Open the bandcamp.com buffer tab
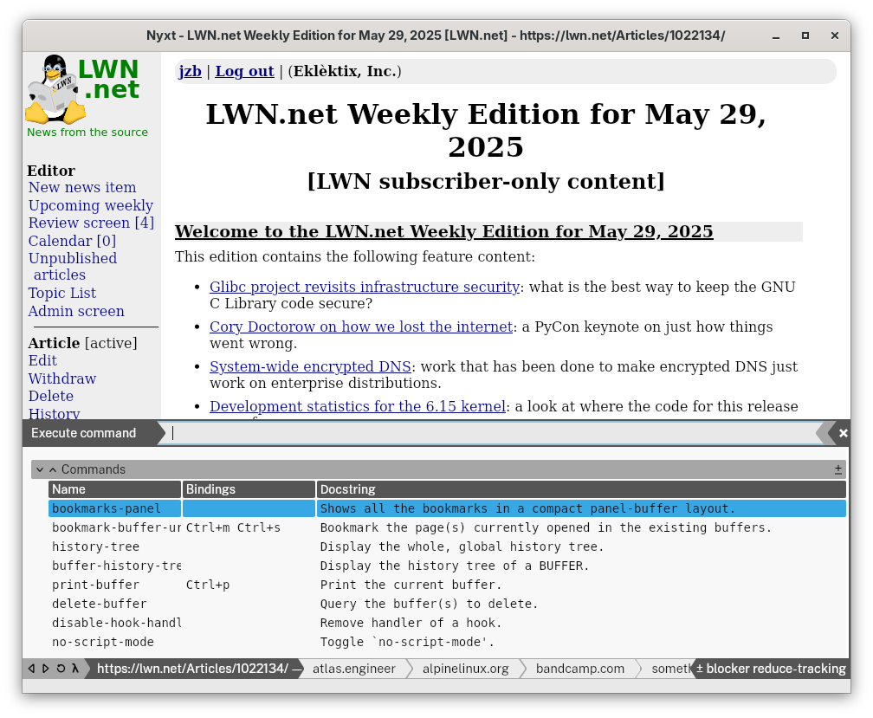The image size is (873, 718). click(x=579, y=669)
